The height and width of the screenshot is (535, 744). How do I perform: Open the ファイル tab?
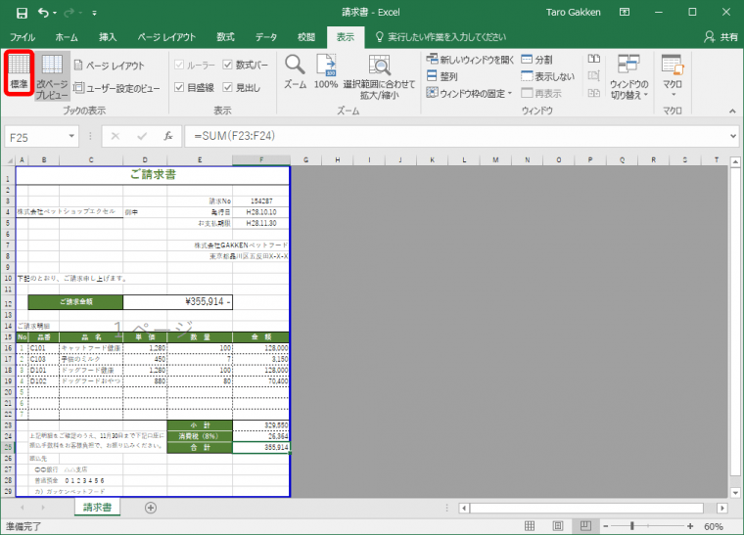coord(23,37)
